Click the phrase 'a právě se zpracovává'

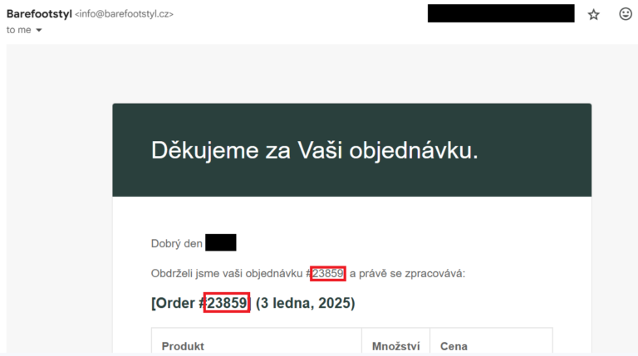click(x=406, y=274)
